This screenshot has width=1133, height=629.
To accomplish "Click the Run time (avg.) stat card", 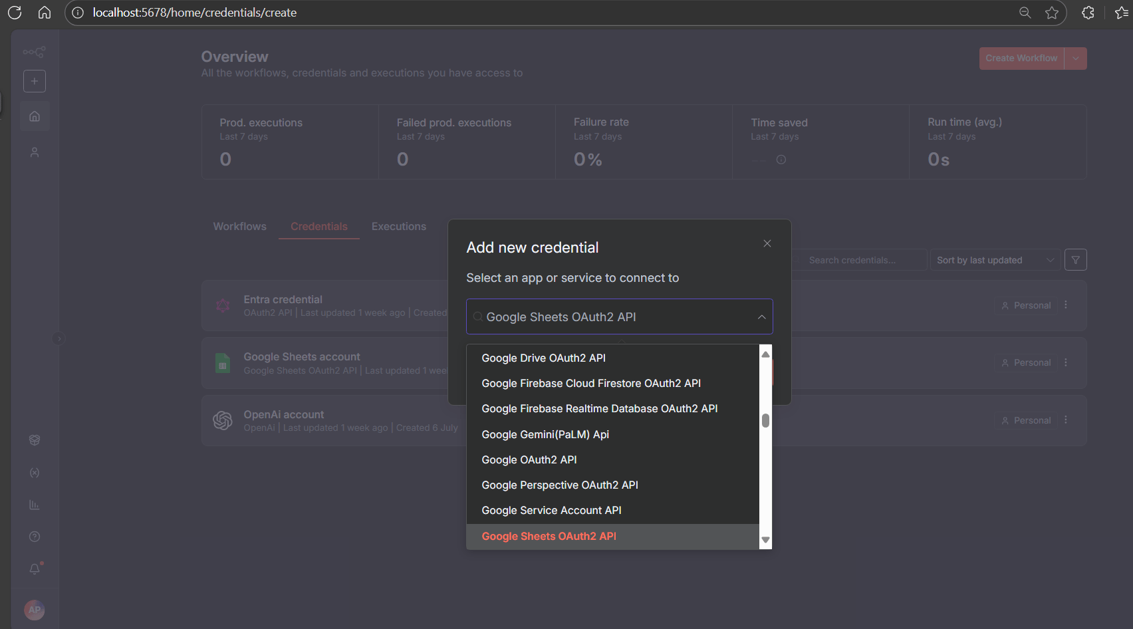I will coord(997,142).
